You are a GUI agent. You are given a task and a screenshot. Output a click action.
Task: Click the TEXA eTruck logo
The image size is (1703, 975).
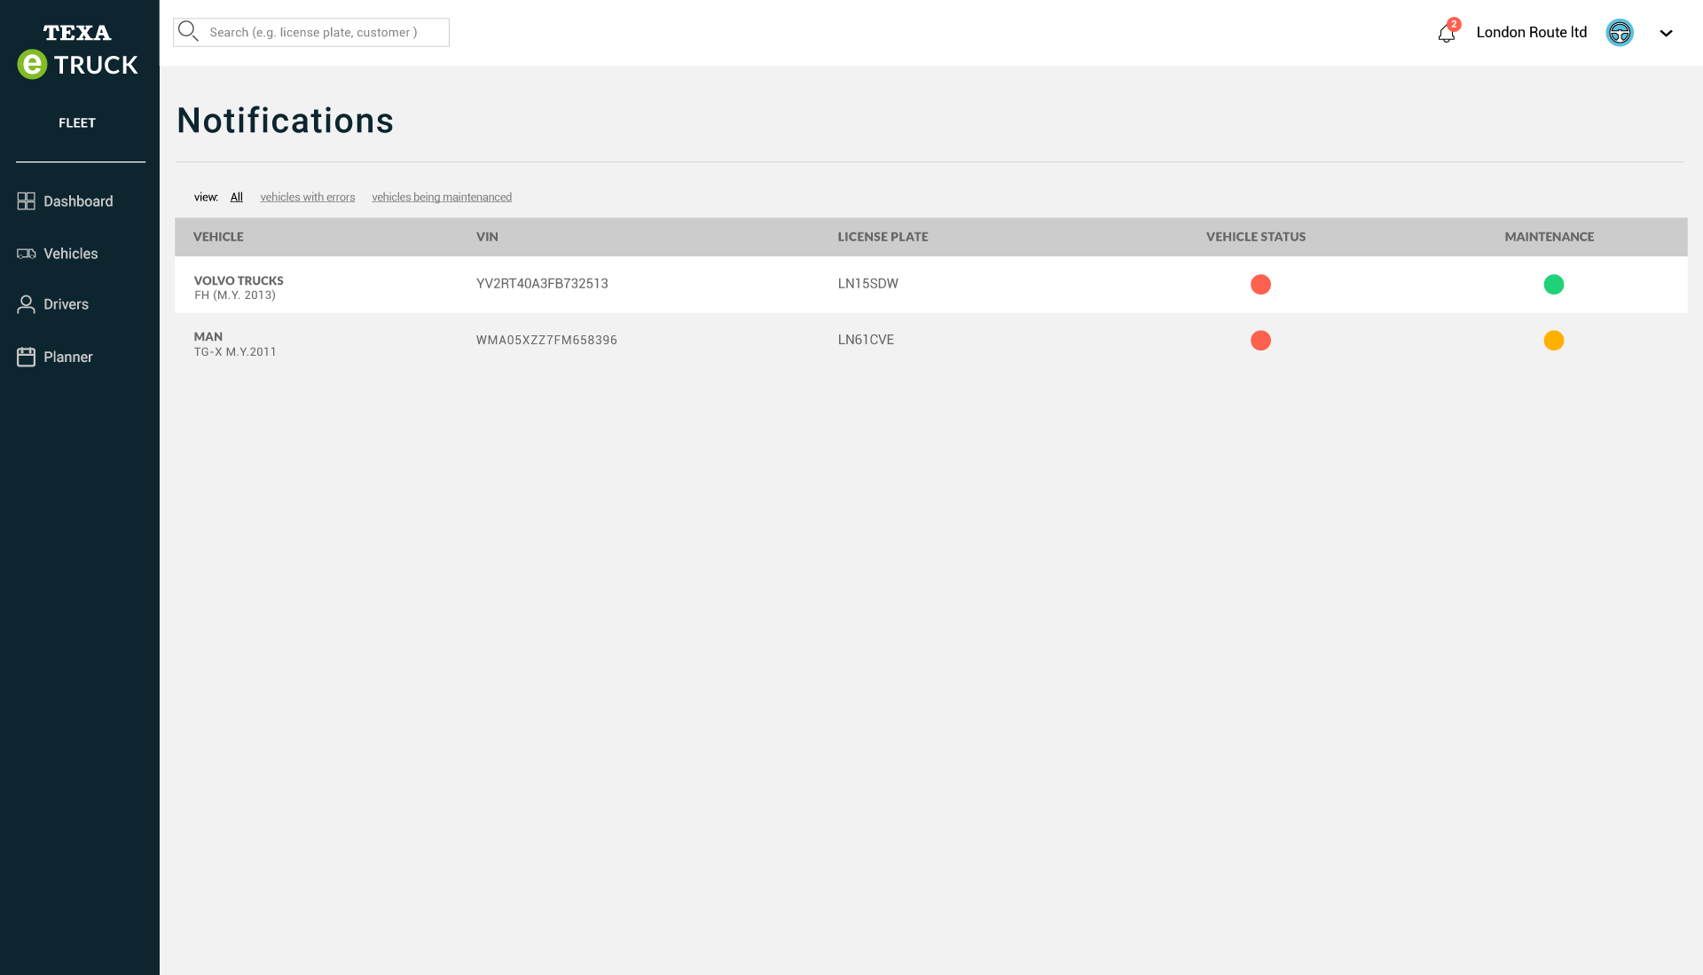[78, 51]
